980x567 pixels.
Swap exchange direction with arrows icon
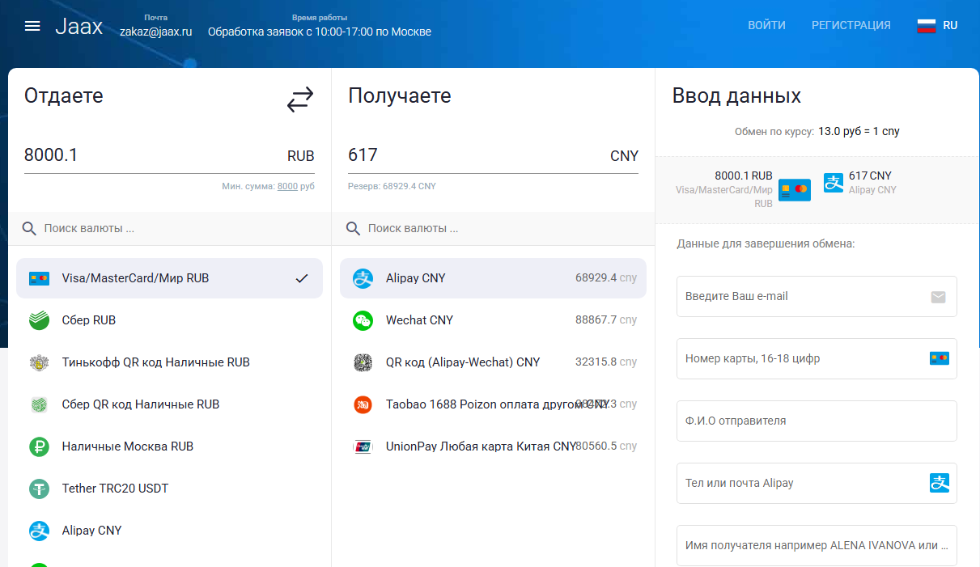[299, 99]
